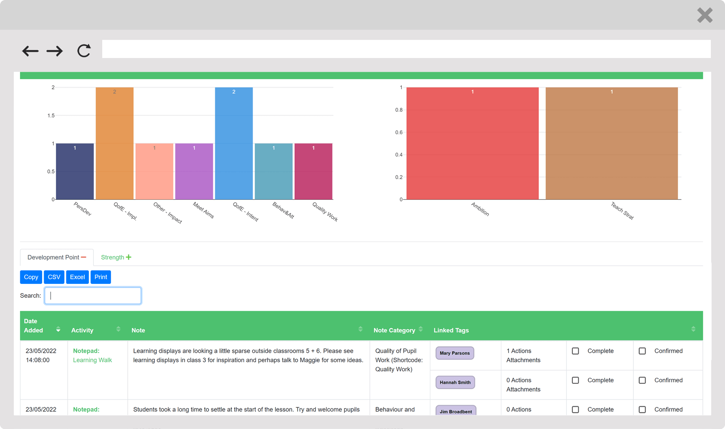
Task: Click the brown Teach Strat bar
Action: coord(612,143)
